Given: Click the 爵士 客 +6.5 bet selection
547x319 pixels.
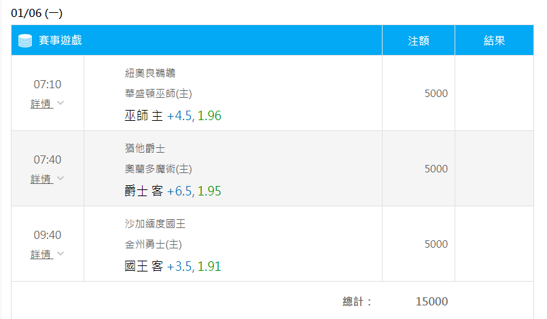Looking at the screenshot, I should tap(173, 191).
